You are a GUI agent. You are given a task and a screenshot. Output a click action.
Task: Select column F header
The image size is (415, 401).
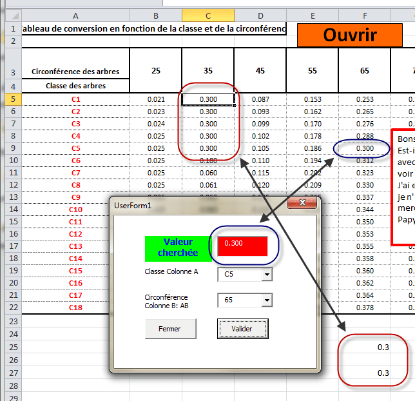365,15
